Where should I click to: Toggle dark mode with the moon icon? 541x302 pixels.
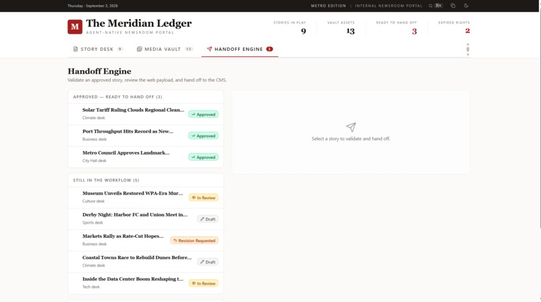click(x=466, y=6)
